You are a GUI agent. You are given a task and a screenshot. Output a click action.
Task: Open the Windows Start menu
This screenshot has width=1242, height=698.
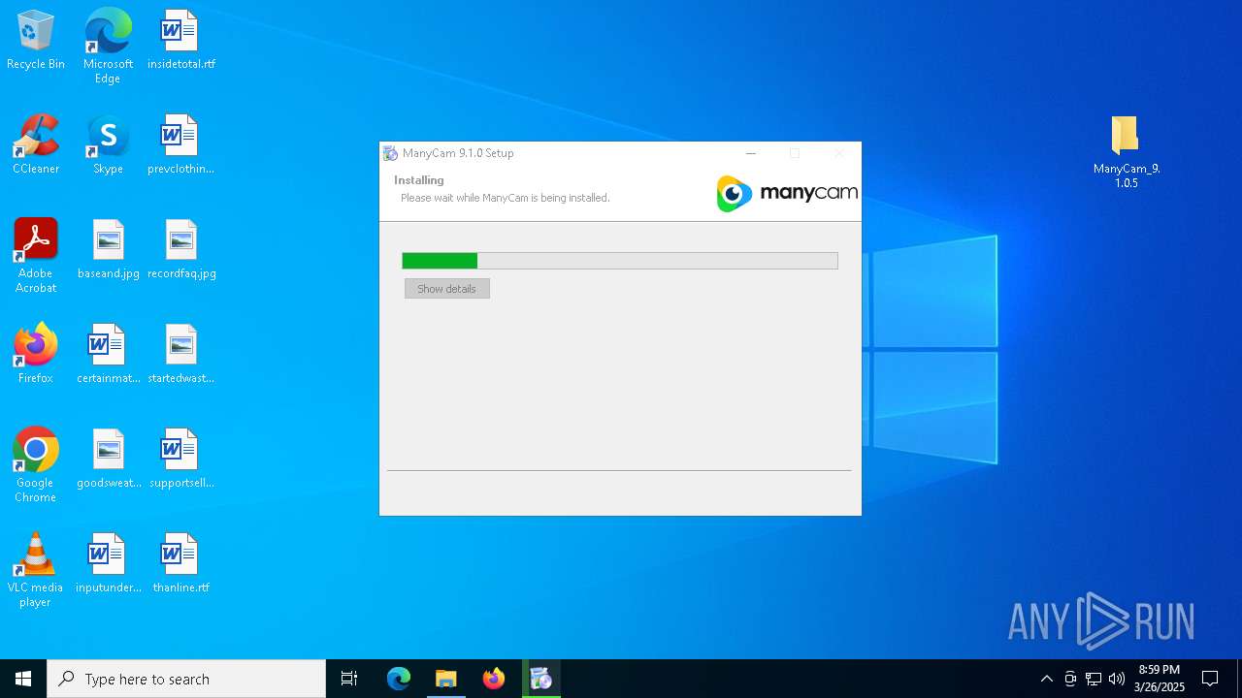(23, 679)
